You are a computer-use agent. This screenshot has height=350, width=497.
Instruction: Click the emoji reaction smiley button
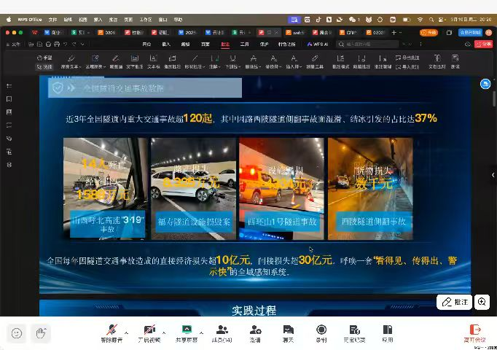tap(17, 333)
